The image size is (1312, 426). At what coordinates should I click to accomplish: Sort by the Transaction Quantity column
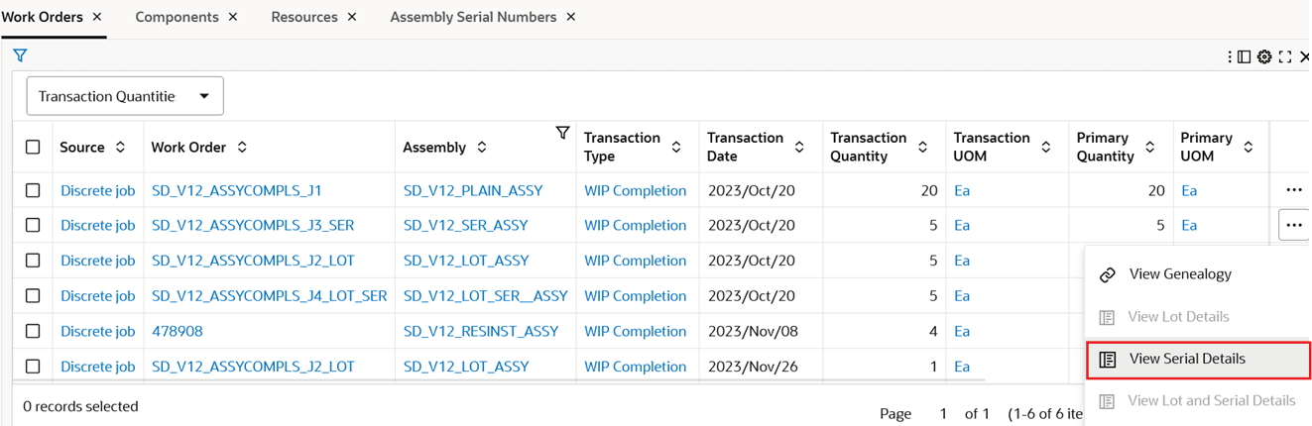922,147
